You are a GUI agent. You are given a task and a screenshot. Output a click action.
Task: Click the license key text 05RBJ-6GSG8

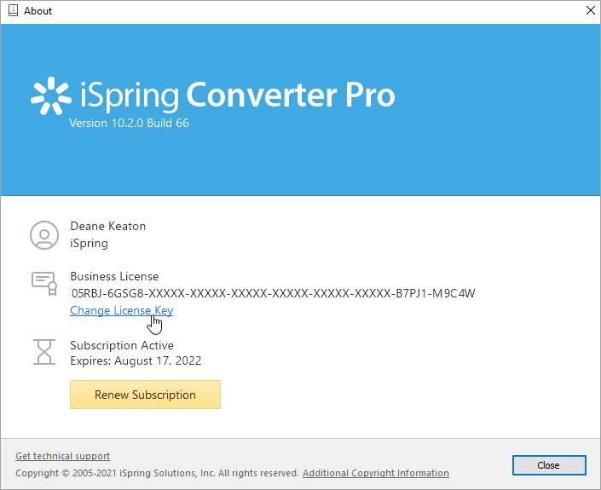(274, 293)
